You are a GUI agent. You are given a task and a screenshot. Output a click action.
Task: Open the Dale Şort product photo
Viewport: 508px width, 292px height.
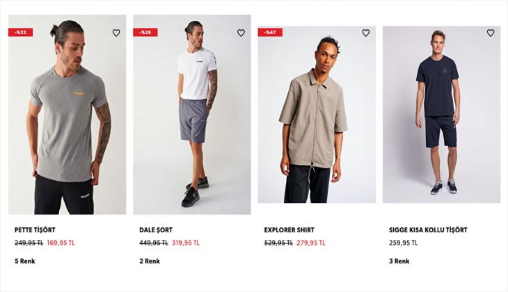coord(192,115)
